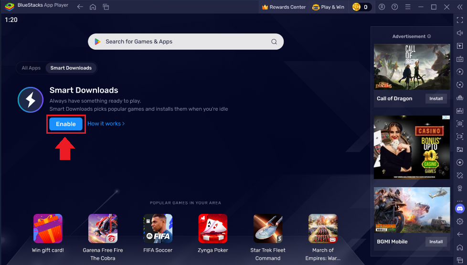Open the Discord icon in the sidebar
Image resolution: width=467 pixels, height=265 pixels.
pyautogui.click(x=460, y=209)
